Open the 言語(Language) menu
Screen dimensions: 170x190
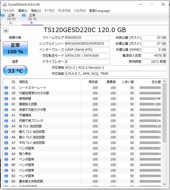(x=100, y=11)
